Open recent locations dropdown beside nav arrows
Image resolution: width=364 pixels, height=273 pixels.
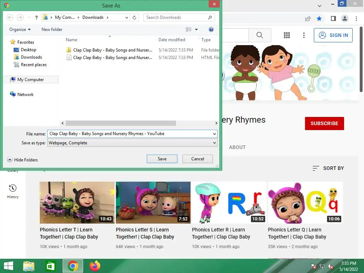point(28,17)
